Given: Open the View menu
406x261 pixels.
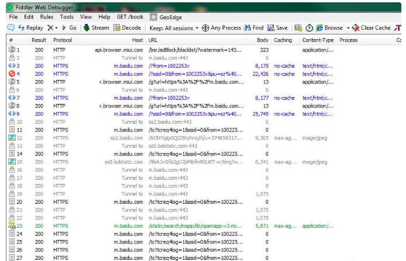Looking at the screenshot, I should click(86, 17).
